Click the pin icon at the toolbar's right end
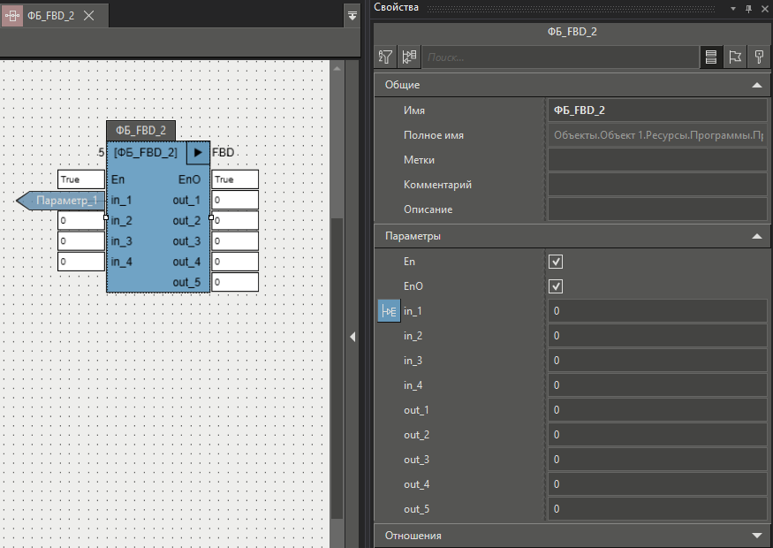Screen dimensions: 773x548 [x=759, y=57]
